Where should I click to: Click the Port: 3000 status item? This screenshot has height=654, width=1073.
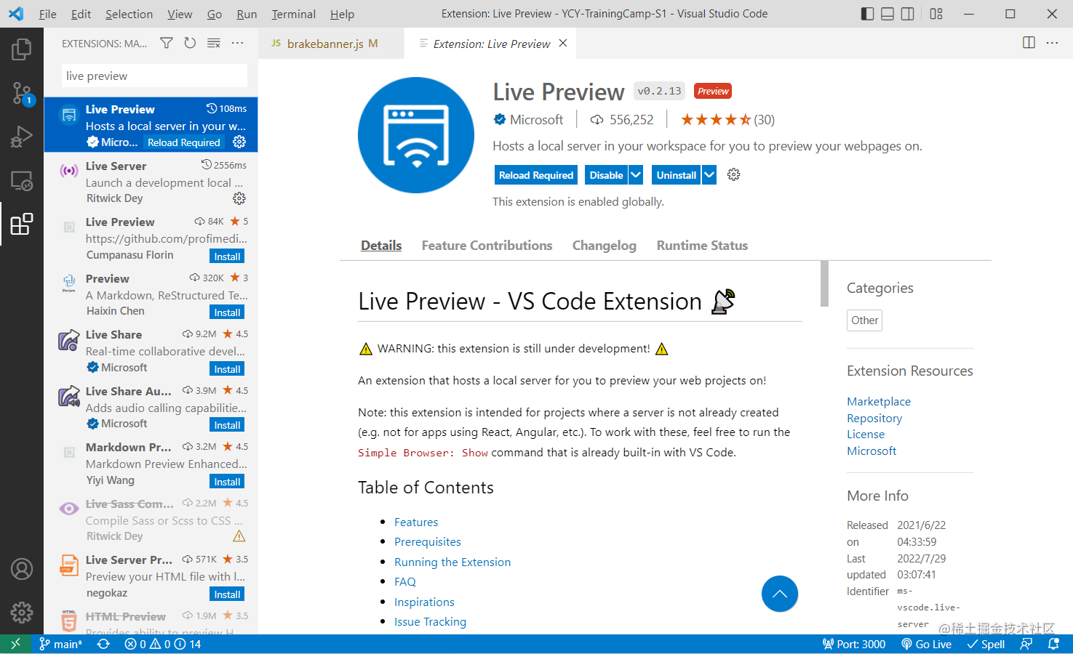[x=854, y=644]
